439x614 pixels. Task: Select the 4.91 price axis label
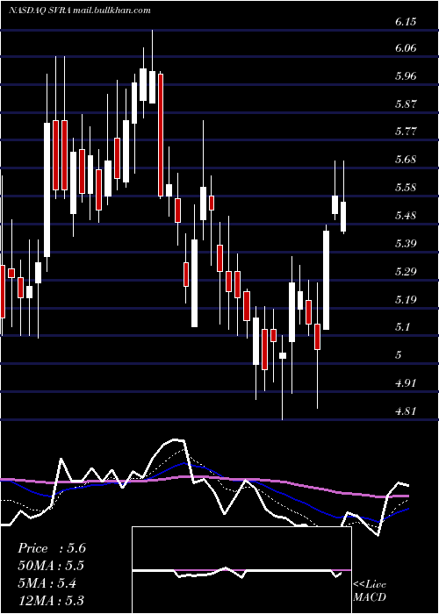pyautogui.click(x=406, y=383)
